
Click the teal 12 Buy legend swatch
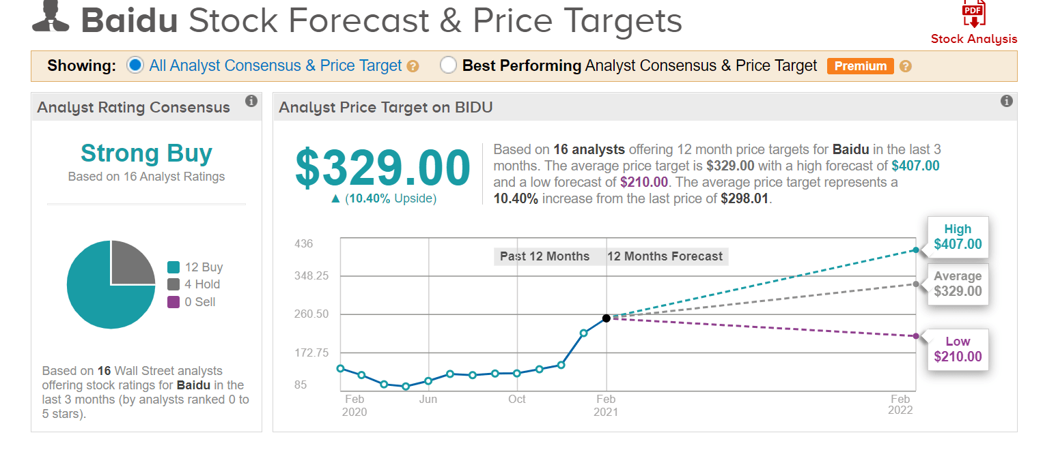(173, 267)
